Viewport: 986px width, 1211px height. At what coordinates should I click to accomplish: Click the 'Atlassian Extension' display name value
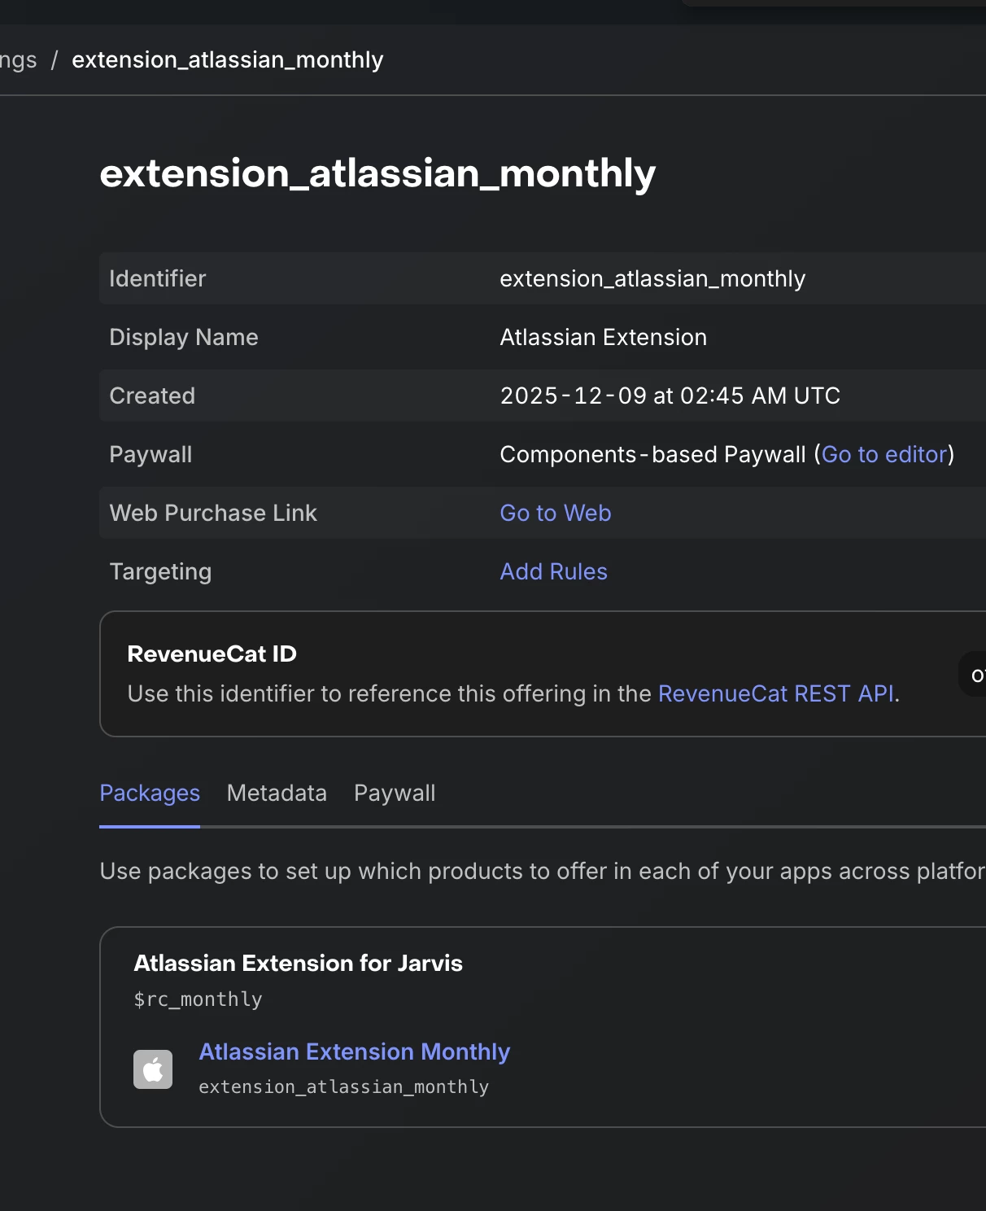[x=603, y=337]
